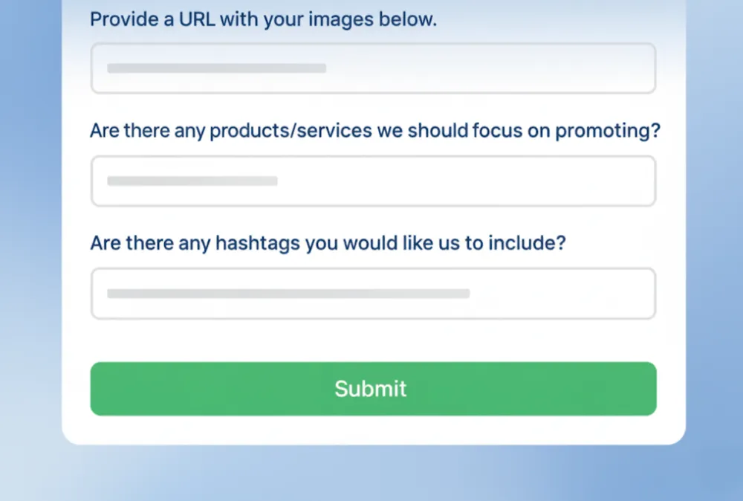Click the right edge of the green Submit button
This screenshot has width=743, height=501.
pos(646,389)
